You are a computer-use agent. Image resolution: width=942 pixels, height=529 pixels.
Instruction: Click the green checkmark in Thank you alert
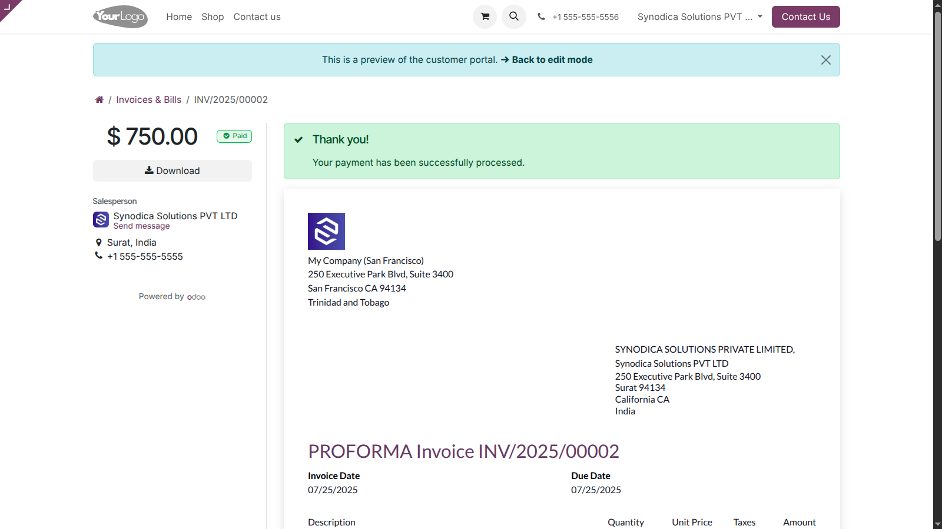click(298, 140)
